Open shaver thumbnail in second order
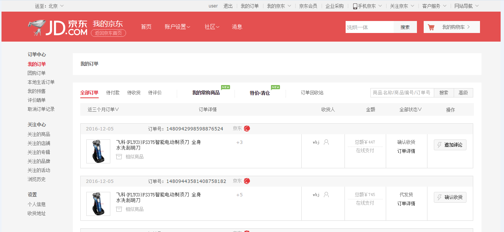 (98, 204)
